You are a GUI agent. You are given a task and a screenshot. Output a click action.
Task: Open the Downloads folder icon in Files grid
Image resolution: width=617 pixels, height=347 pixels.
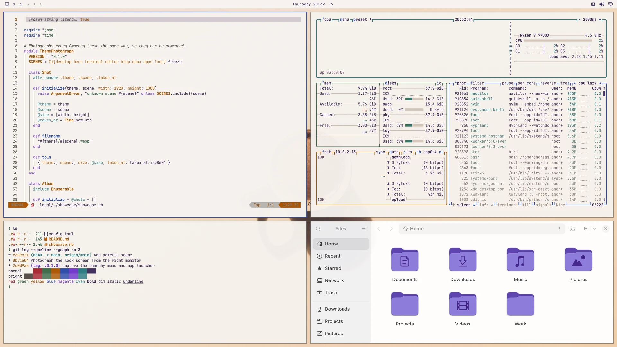coord(462,260)
